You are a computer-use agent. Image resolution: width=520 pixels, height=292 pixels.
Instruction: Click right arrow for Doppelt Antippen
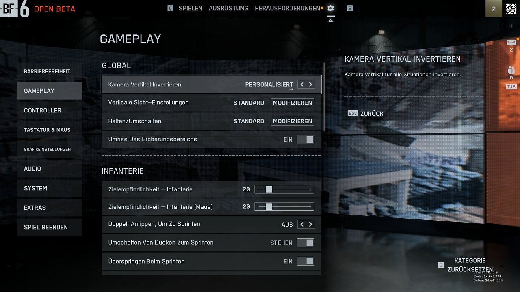click(x=310, y=224)
